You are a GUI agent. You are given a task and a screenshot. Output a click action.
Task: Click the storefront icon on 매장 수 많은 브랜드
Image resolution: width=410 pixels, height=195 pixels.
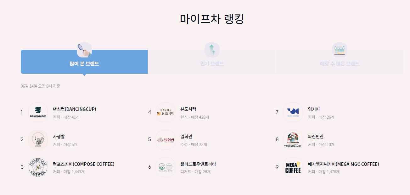[x=340, y=49]
